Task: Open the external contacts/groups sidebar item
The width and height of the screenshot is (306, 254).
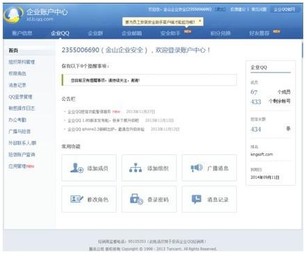Action: coord(22,143)
